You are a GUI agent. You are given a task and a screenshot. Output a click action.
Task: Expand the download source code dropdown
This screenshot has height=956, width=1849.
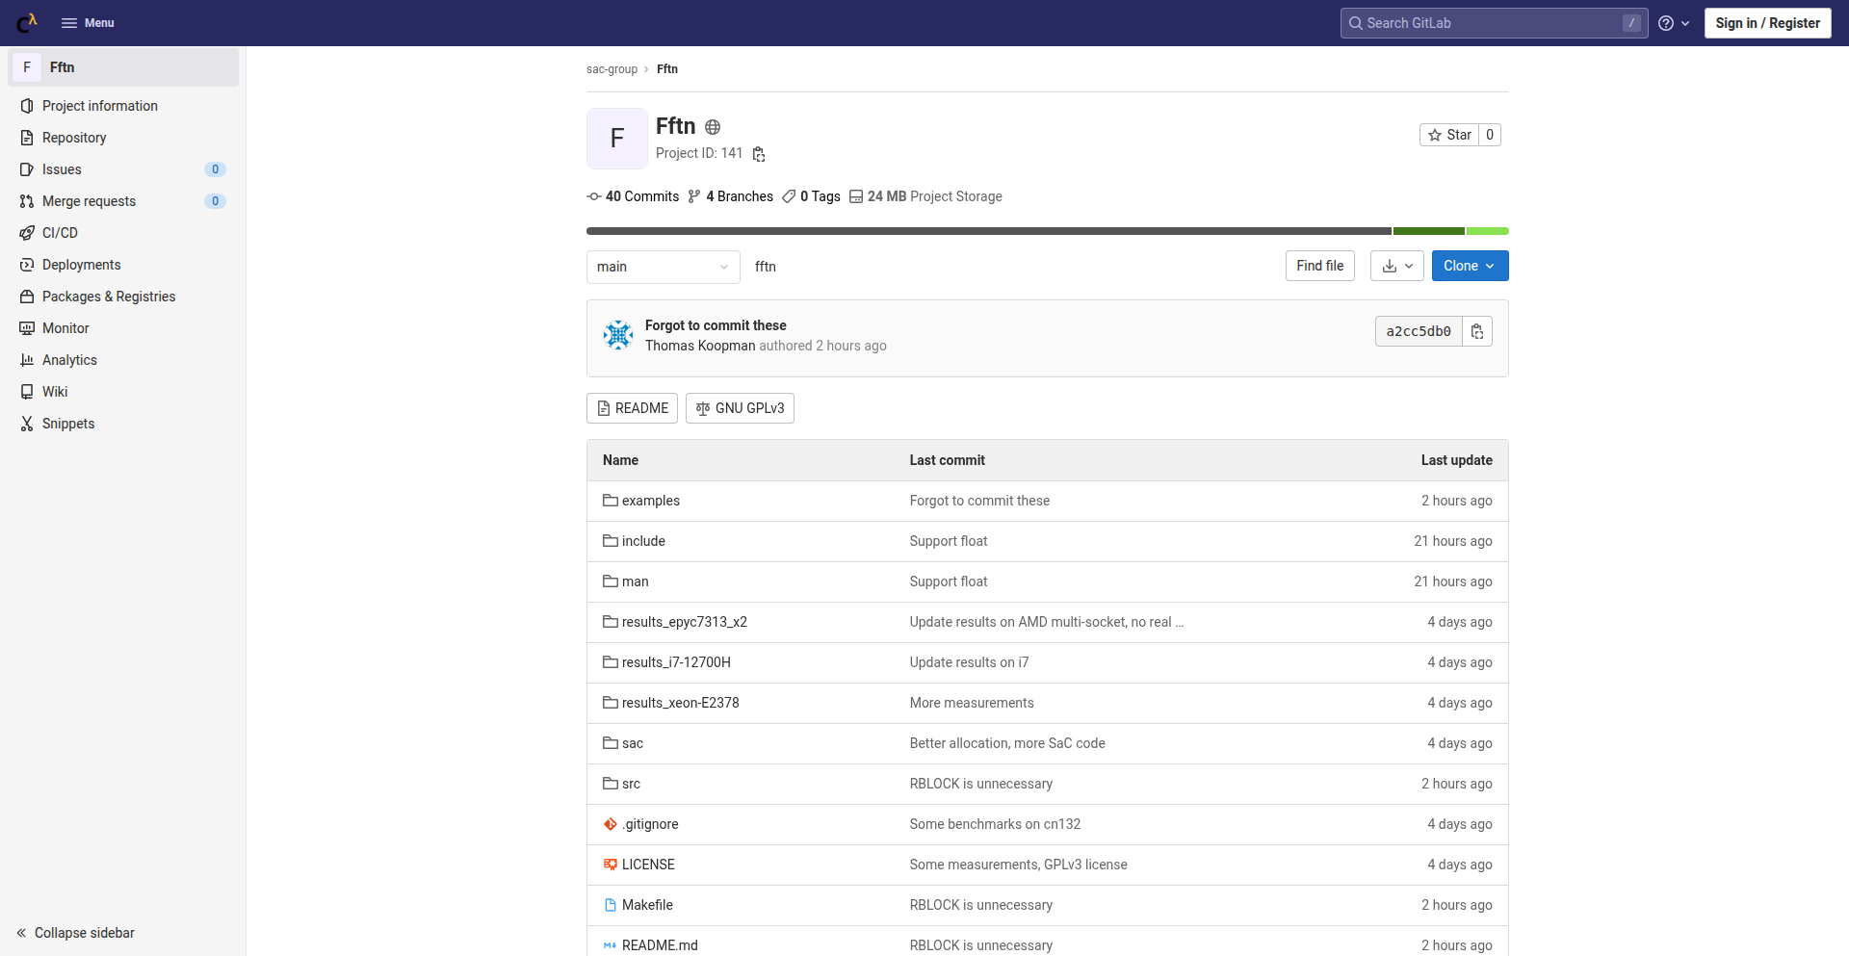1396,266
